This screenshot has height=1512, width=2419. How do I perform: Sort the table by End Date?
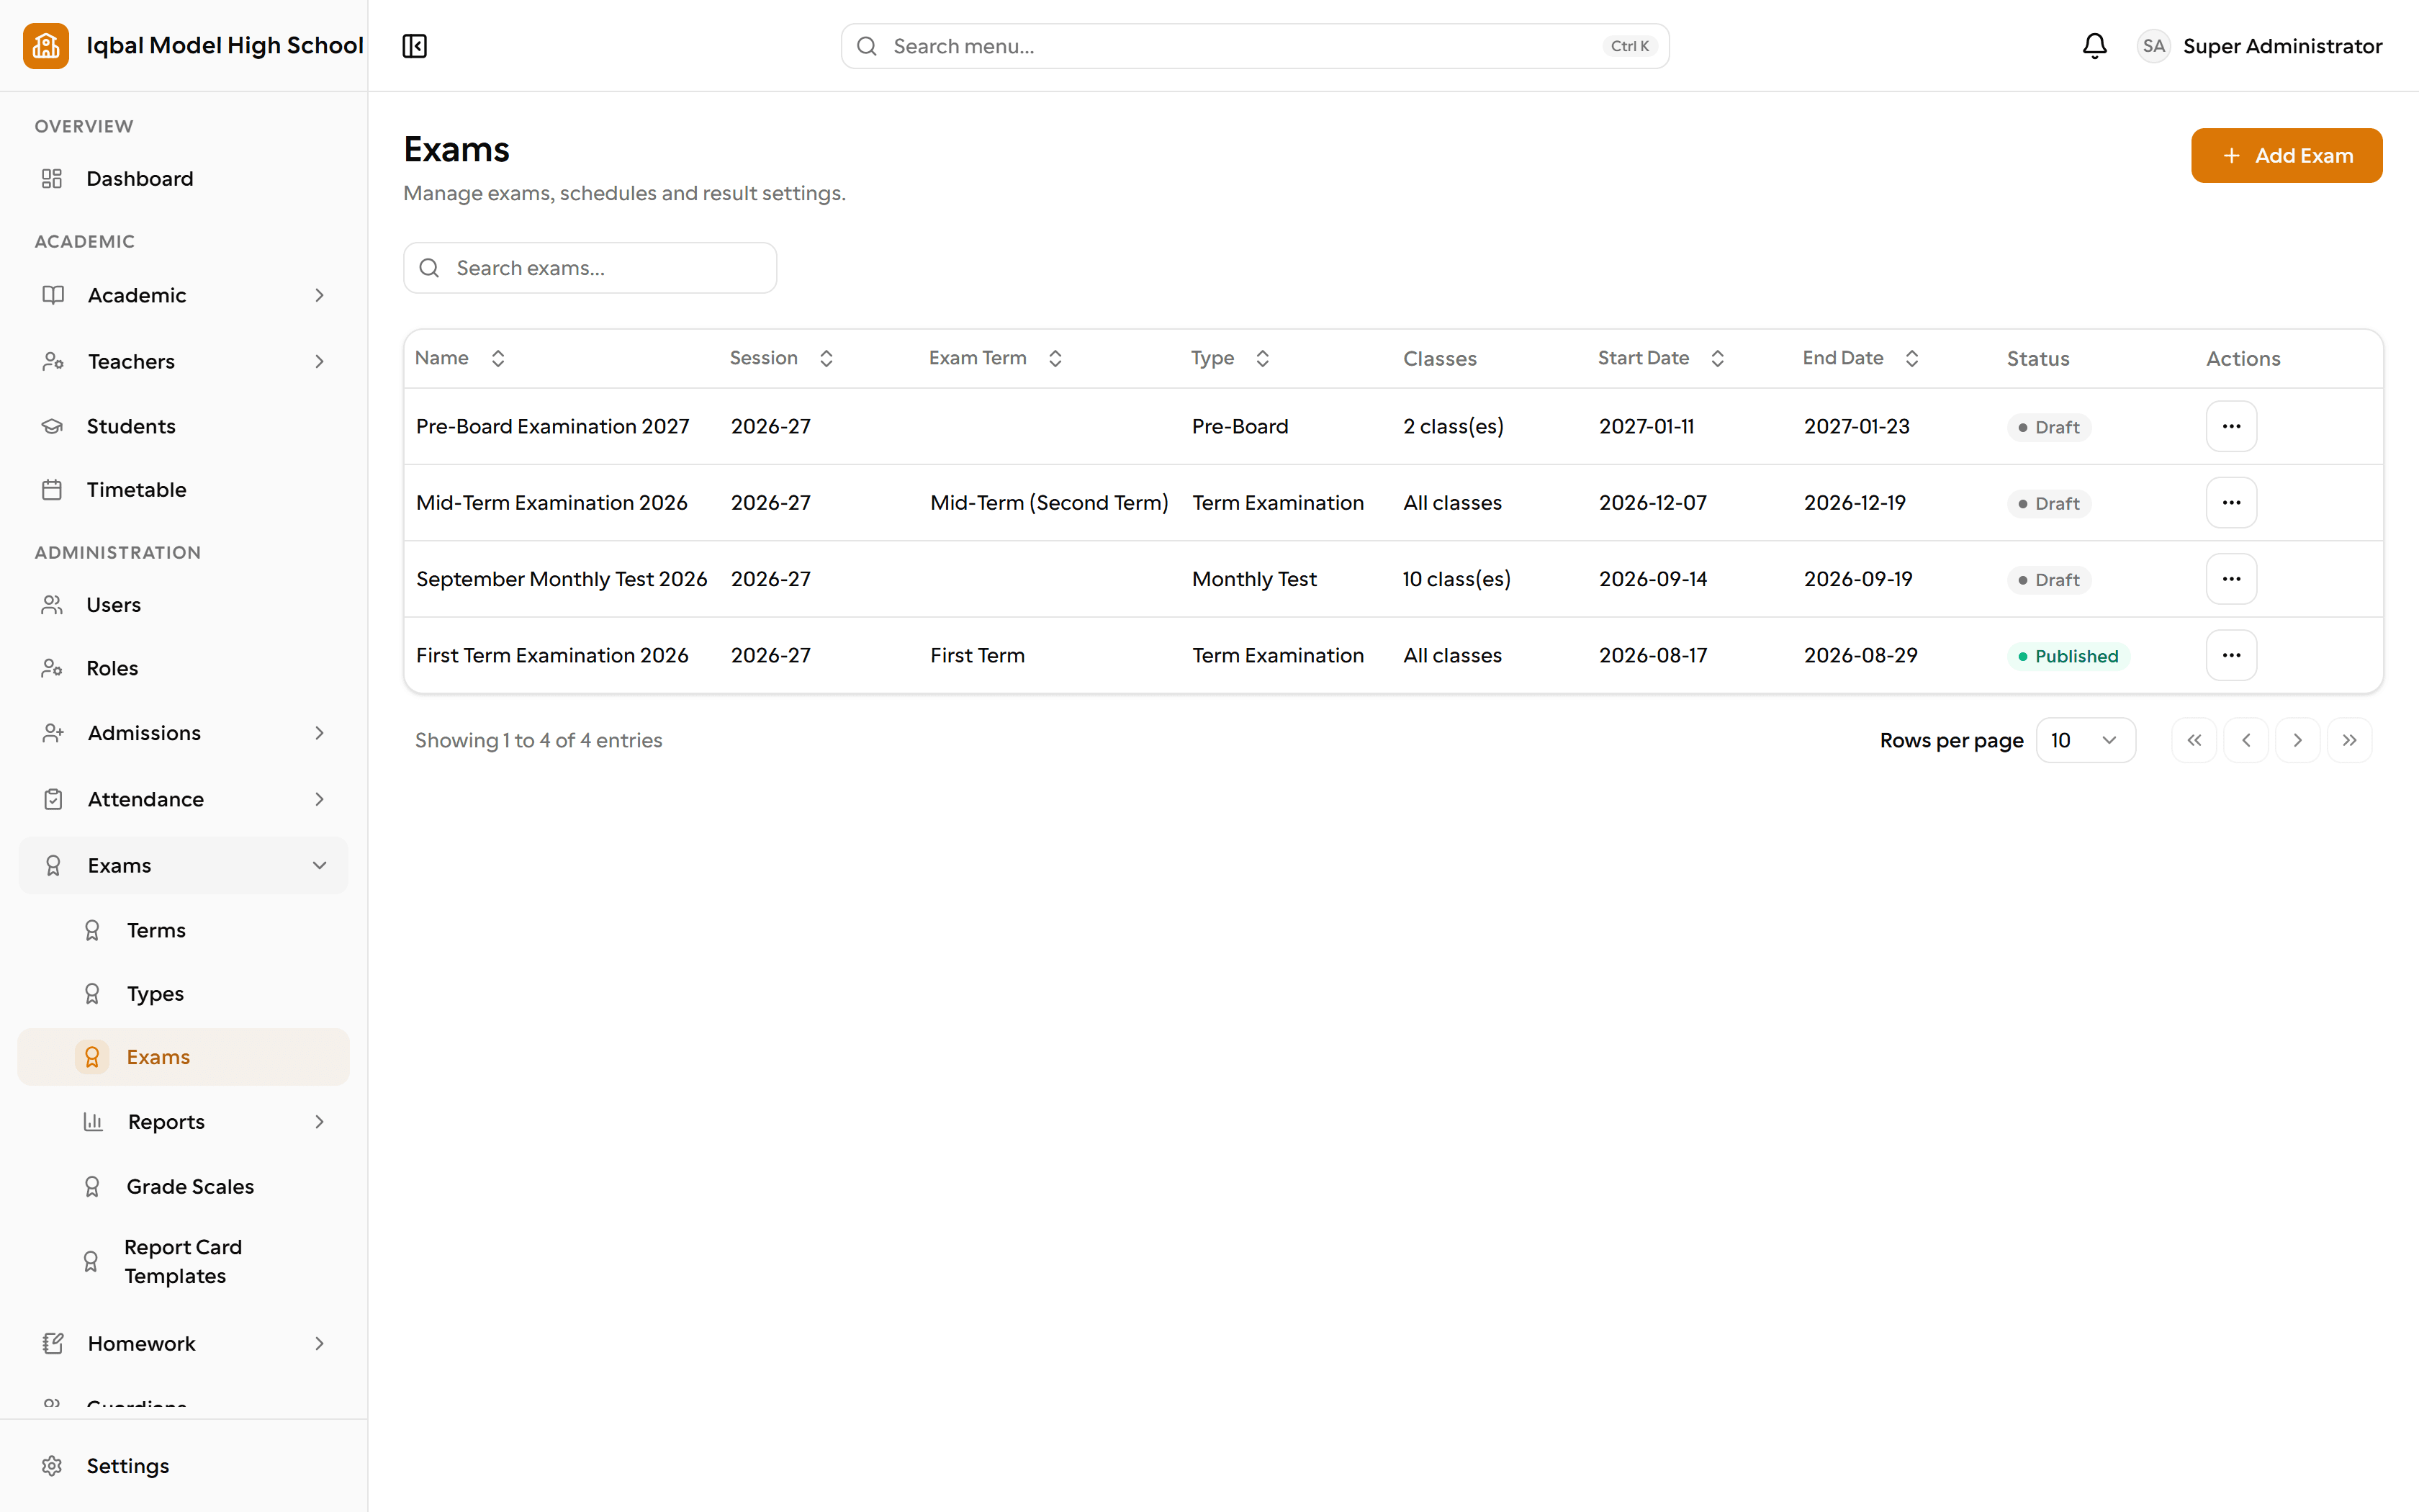click(1861, 358)
